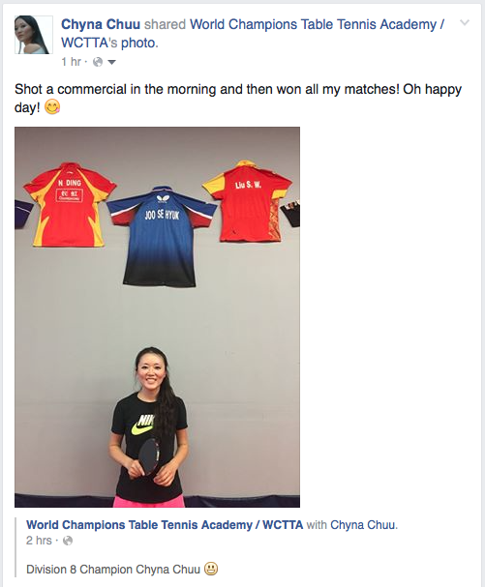
Task: Click the public globe privacy icon
Action: coord(98,62)
